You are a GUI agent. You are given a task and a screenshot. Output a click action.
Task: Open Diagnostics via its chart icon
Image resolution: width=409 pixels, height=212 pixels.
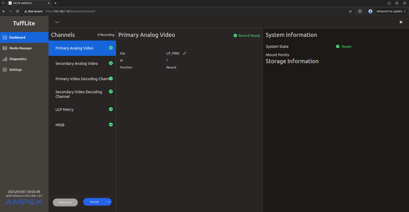pos(5,59)
